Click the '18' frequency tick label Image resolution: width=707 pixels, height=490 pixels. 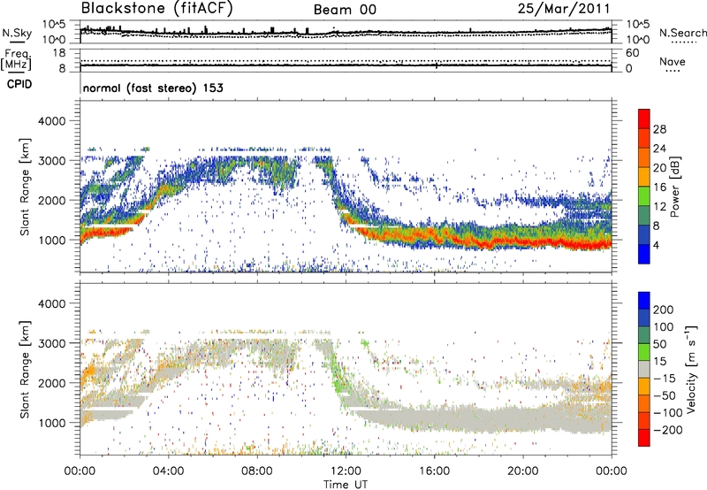tap(59, 53)
